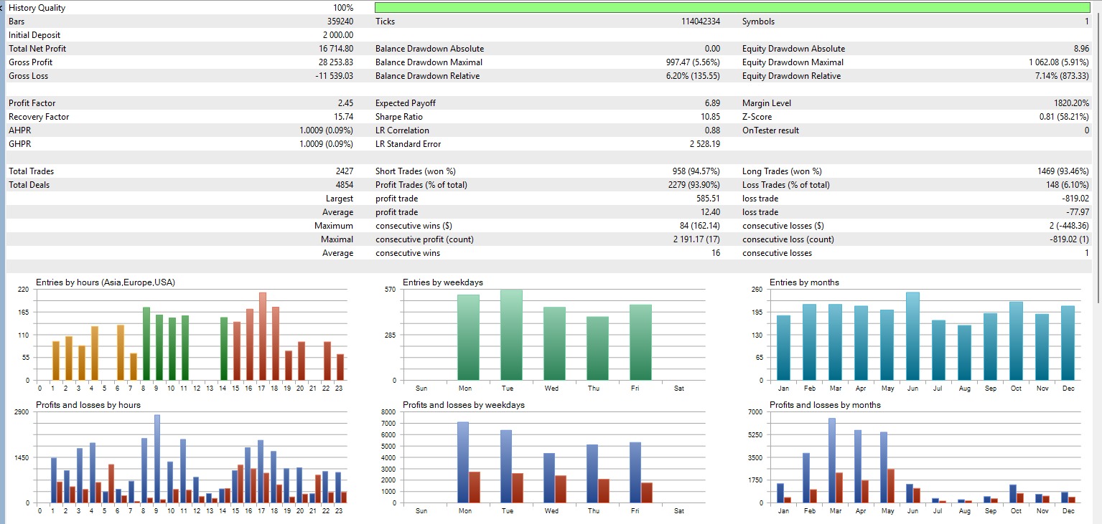The height and width of the screenshot is (524, 1102).
Task: Select the Balance Drawdown Maximal value 997.47 (5.56%)
Action: pyautogui.click(x=693, y=62)
